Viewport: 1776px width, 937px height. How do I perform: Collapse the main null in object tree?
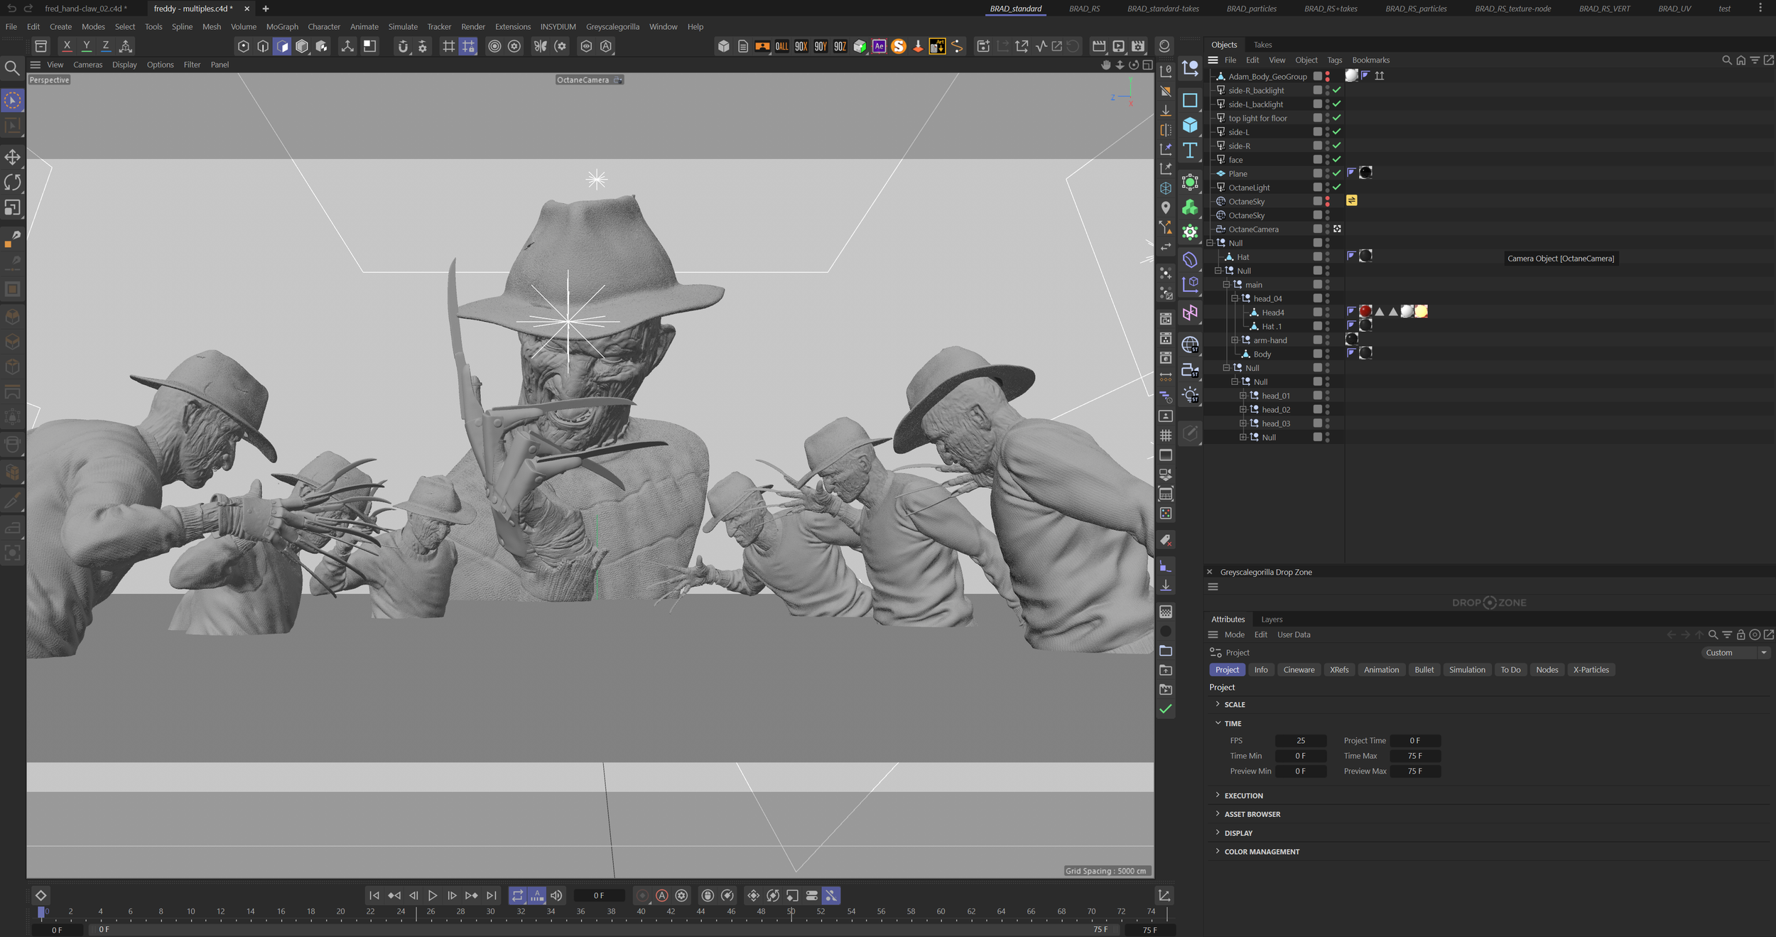(1226, 284)
